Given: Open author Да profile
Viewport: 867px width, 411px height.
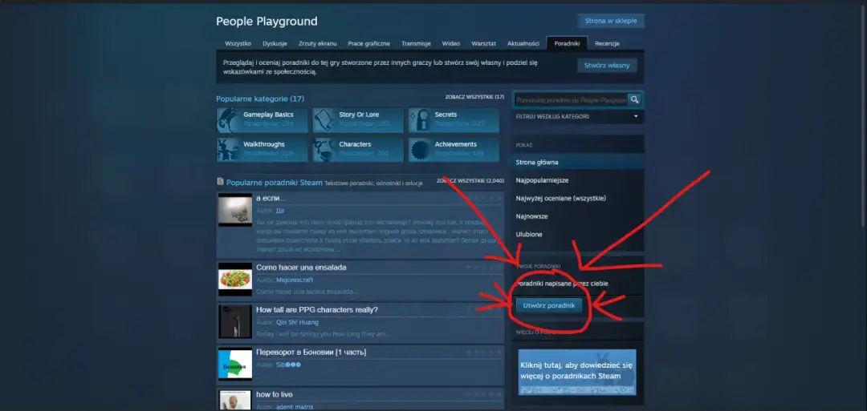Looking at the screenshot, I should 280,211.
